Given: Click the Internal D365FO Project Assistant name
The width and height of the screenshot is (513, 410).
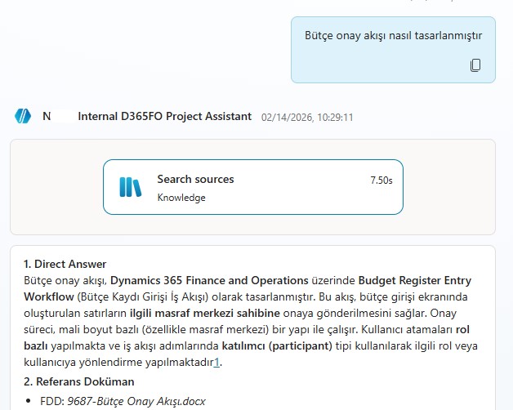Looking at the screenshot, I should coord(164,117).
